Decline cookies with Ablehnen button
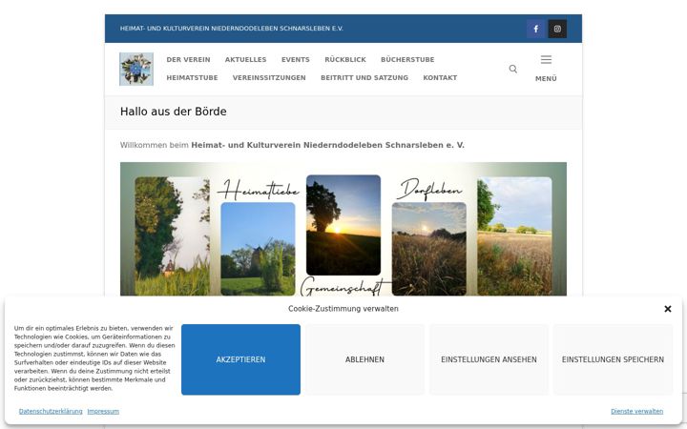 (x=364, y=359)
